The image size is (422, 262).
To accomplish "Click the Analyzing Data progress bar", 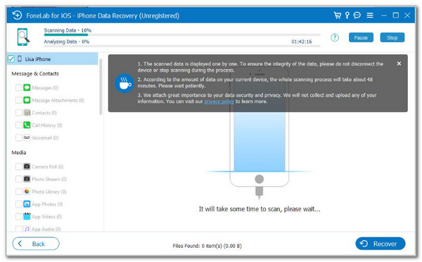I will [182, 46].
